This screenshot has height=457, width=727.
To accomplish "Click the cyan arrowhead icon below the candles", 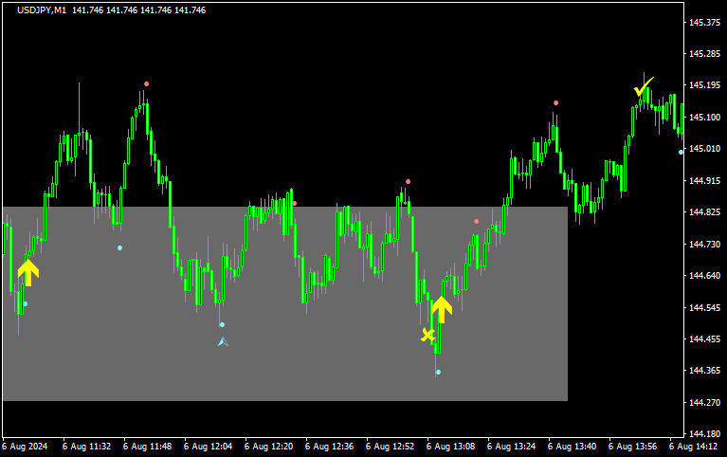I will pyautogui.click(x=223, y=341).
